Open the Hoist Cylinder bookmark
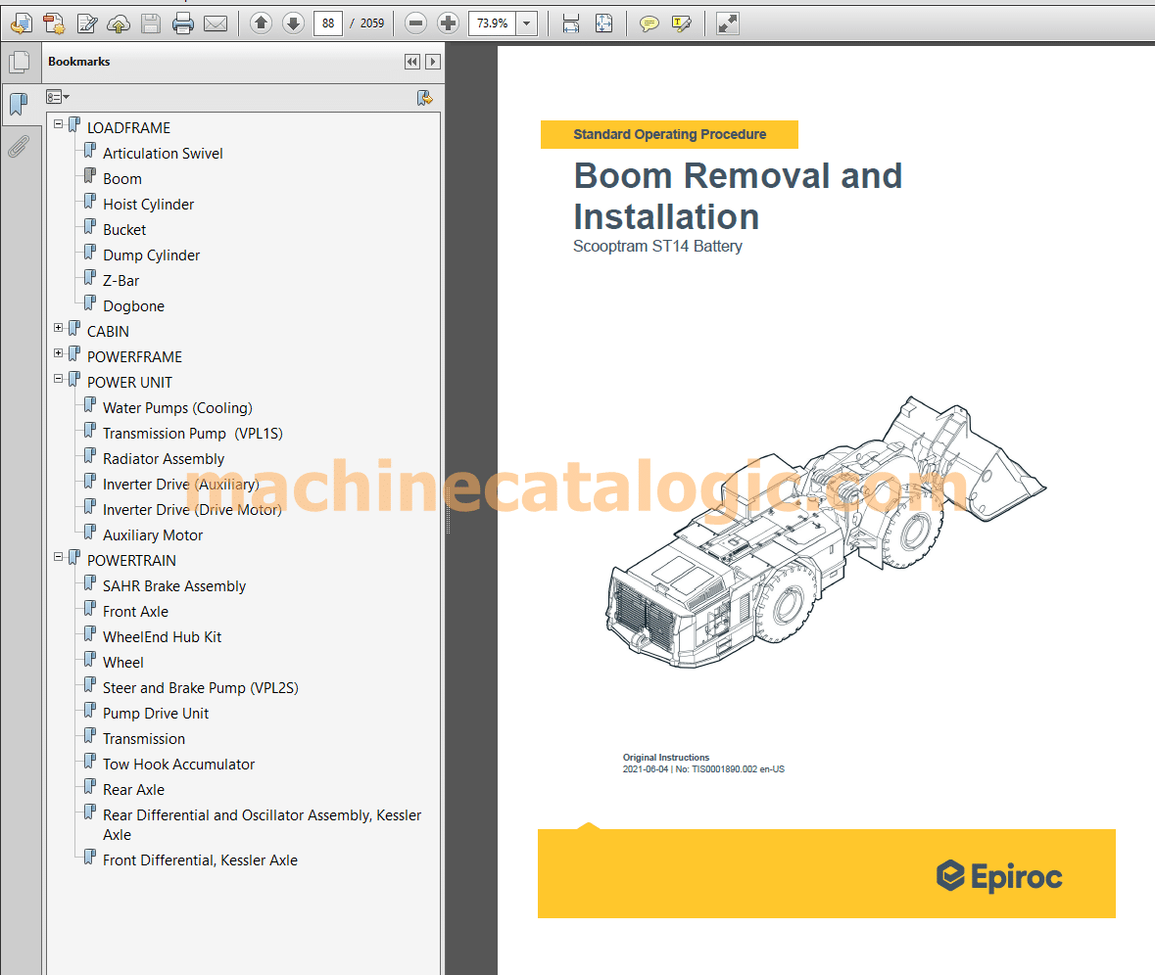The width and height of the screenshot is (1155, 975). (148, 204)
